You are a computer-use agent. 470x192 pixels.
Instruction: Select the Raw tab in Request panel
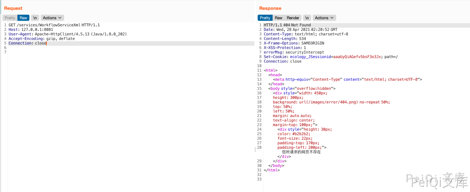tap(24, 18)
